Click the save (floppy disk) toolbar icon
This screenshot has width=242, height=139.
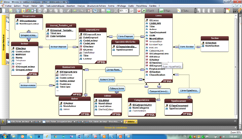click(18, 11)
